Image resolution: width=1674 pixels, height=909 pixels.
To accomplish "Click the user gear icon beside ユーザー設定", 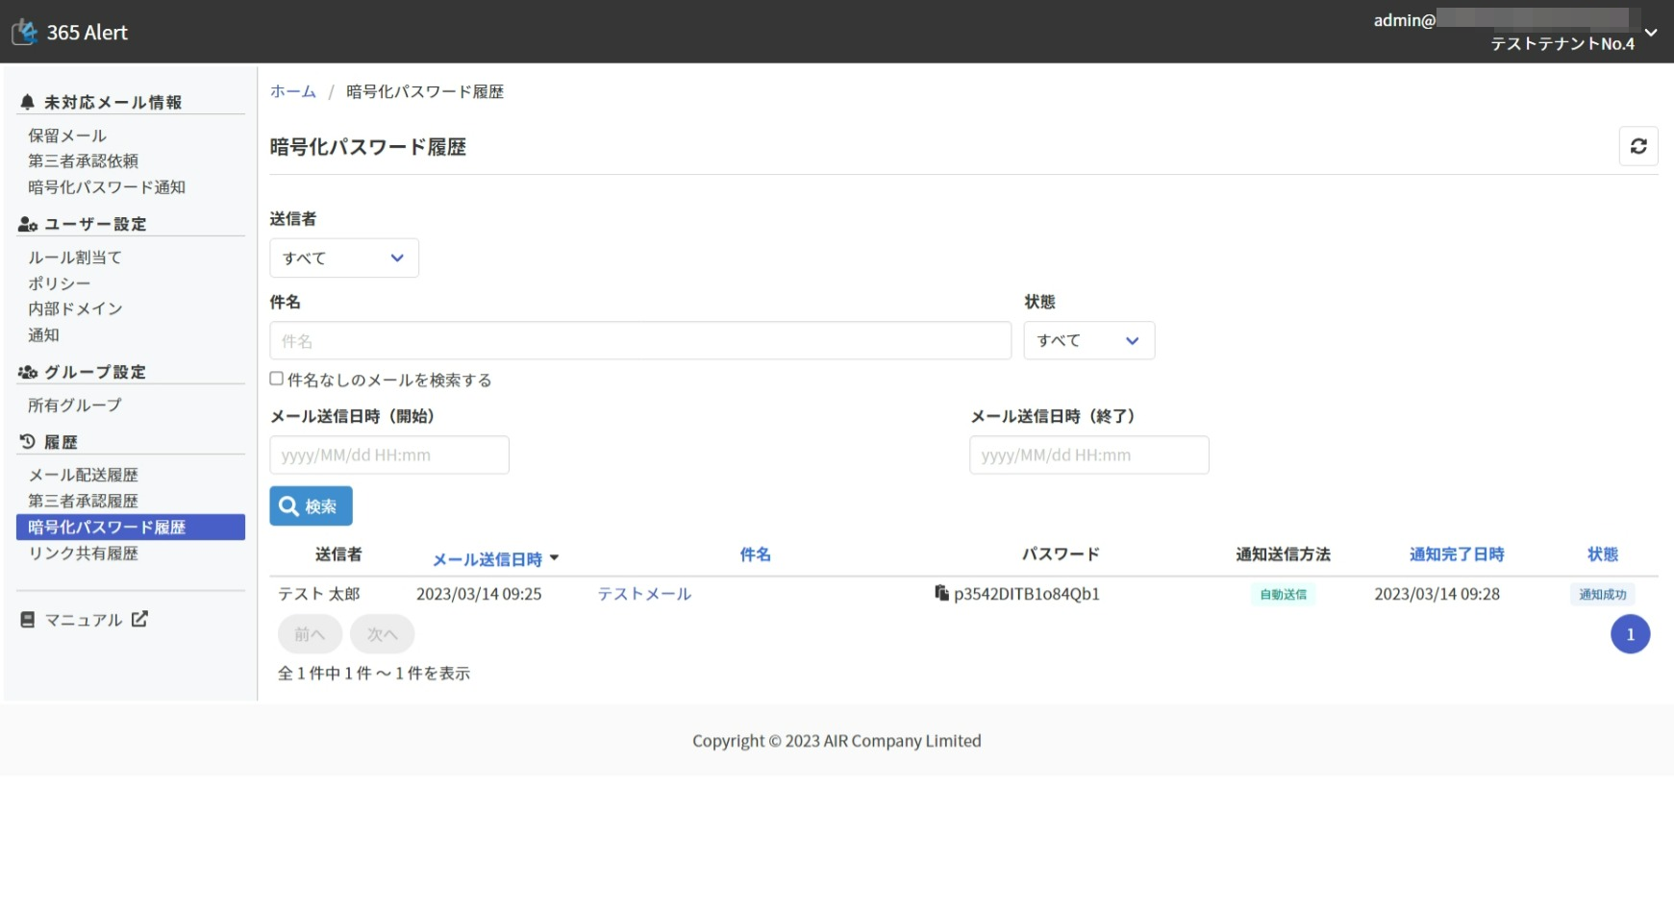I will [x=27, y=224].
